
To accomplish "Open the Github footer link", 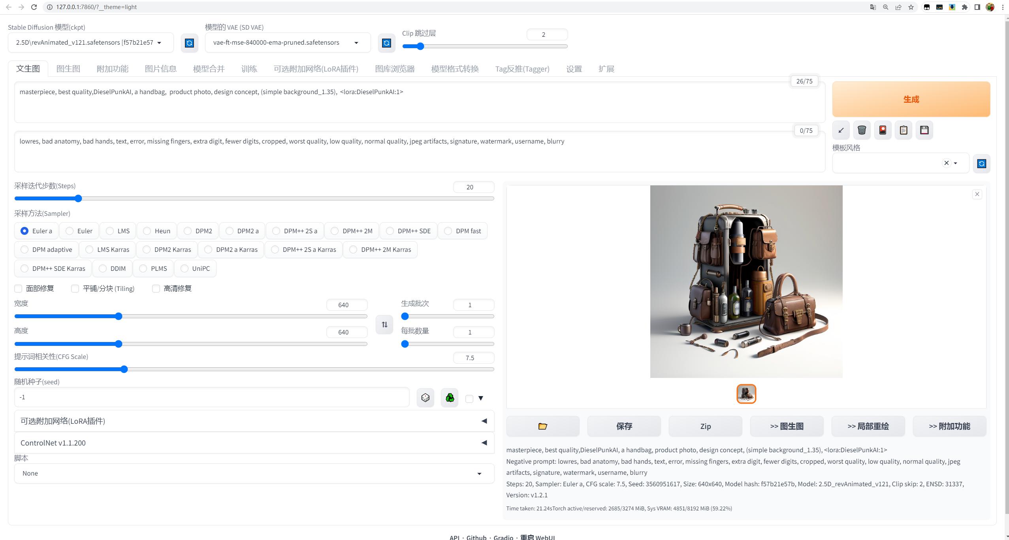I will 476,537.
